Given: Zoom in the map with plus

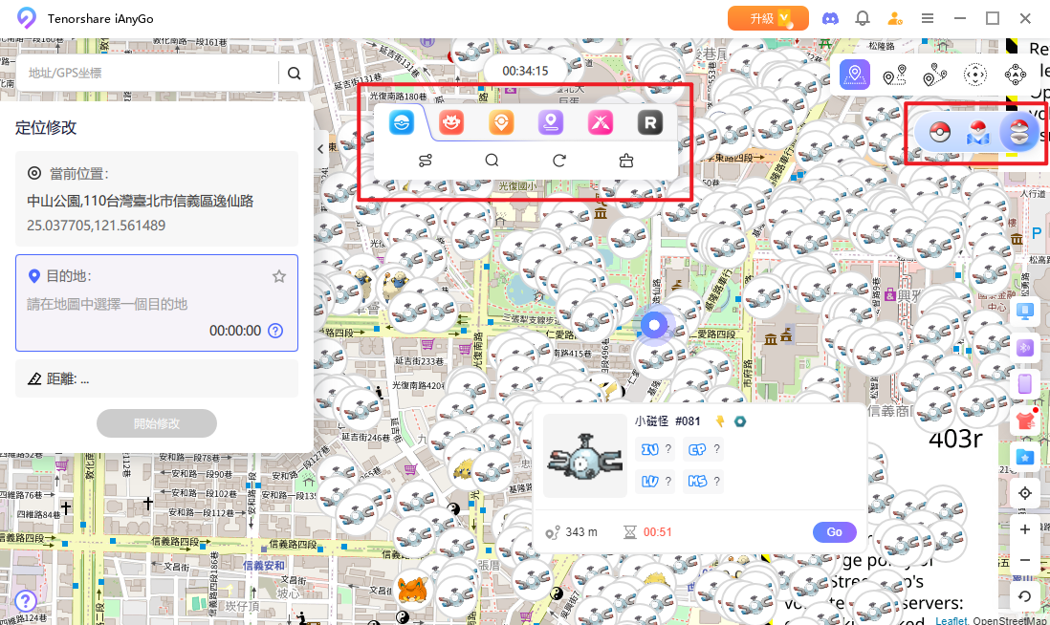Looking at the screenshot, I should pyautogui.click(x=1024, y=530).
